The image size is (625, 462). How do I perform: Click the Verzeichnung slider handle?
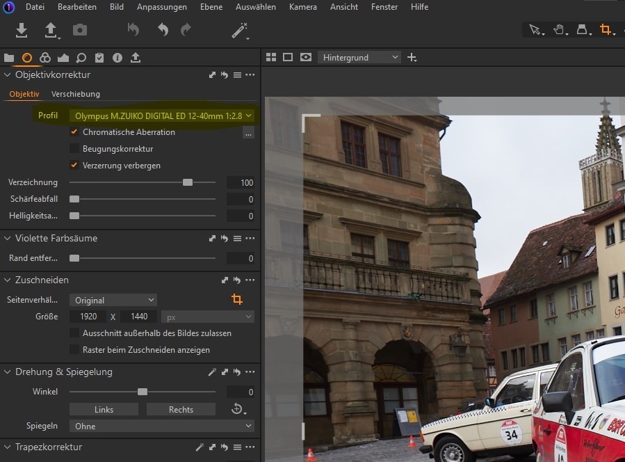[x=187, y=182]
